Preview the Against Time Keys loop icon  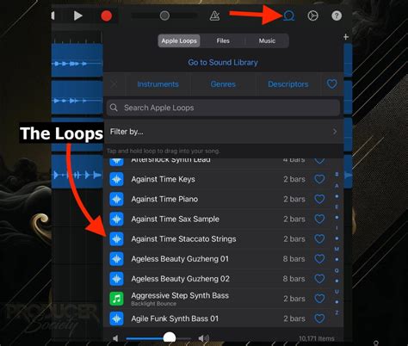pyautogui.click(x=116, y=179)
